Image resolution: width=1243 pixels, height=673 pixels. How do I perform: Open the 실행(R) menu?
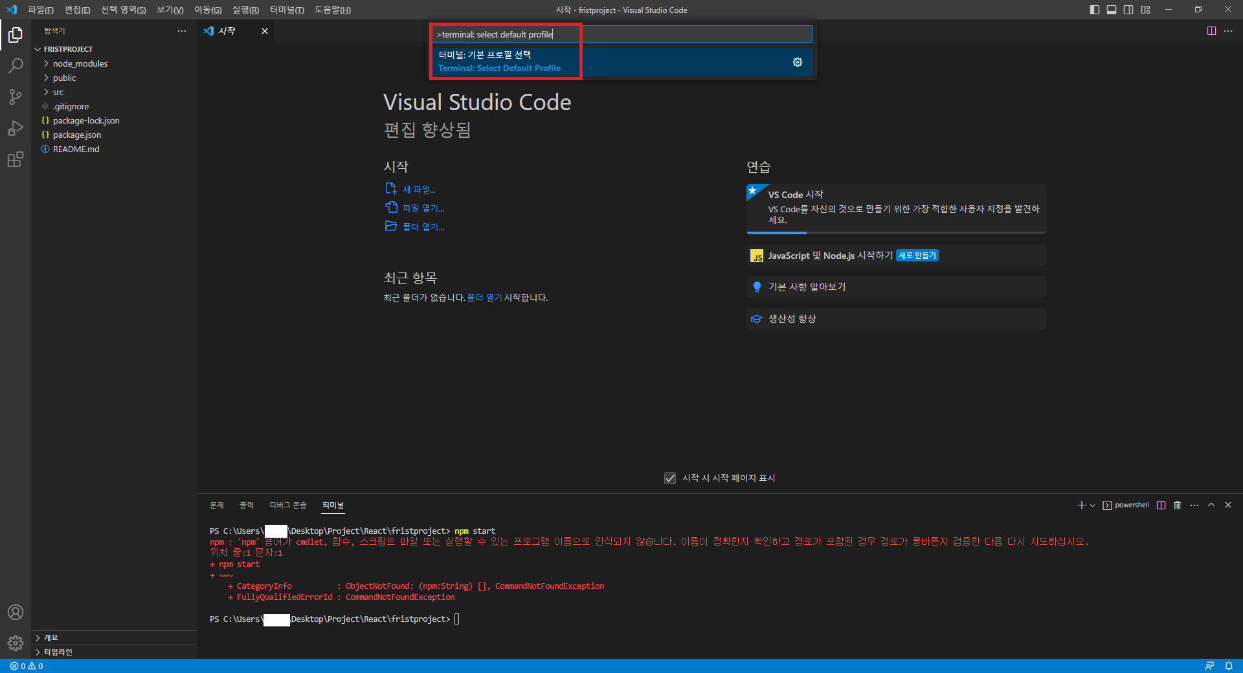tap(245, 10)
